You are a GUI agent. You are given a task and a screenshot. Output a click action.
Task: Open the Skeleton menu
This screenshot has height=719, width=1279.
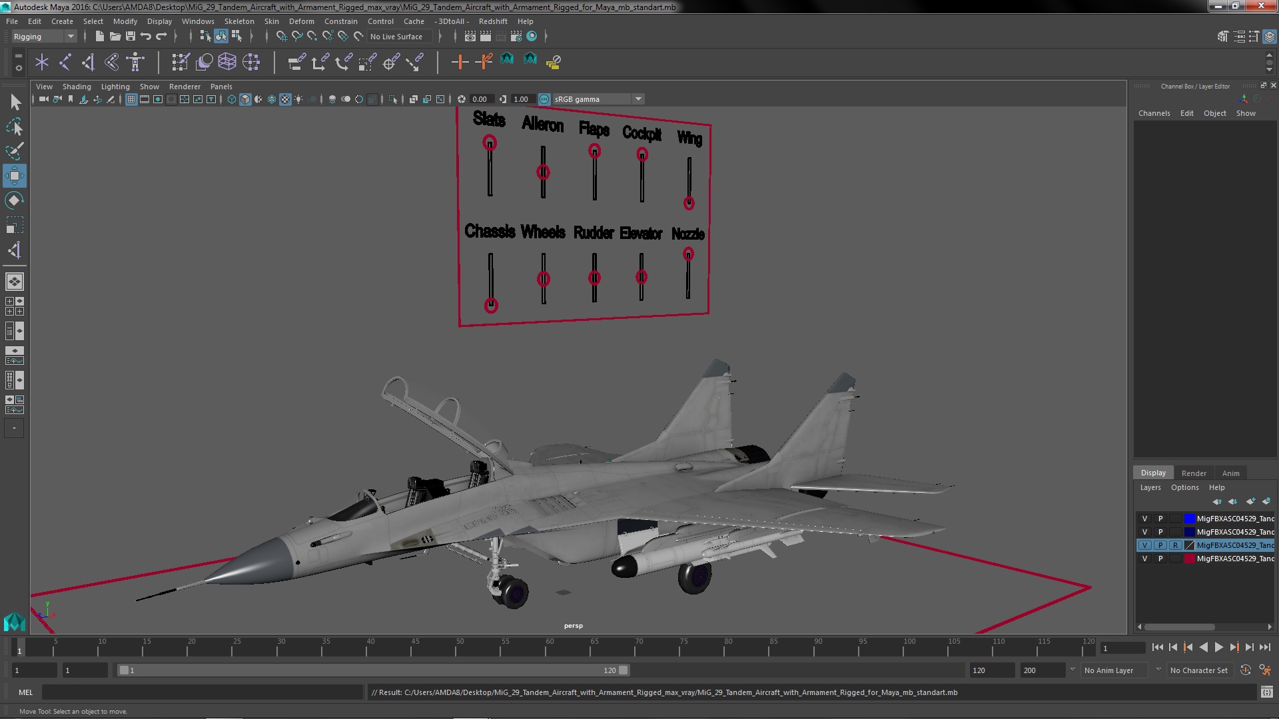click(239, 21)
